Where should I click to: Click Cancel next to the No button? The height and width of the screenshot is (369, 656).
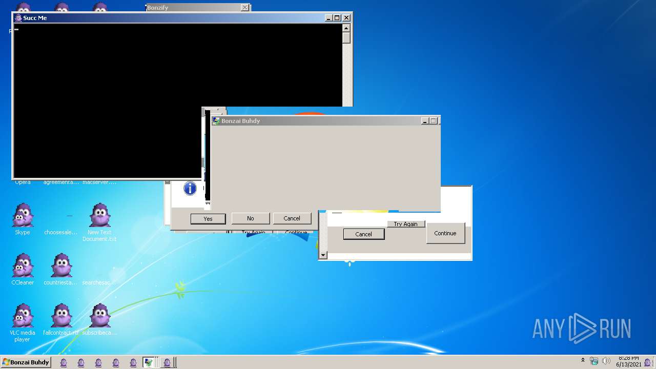pyautogui.click(x=292, y=218)
